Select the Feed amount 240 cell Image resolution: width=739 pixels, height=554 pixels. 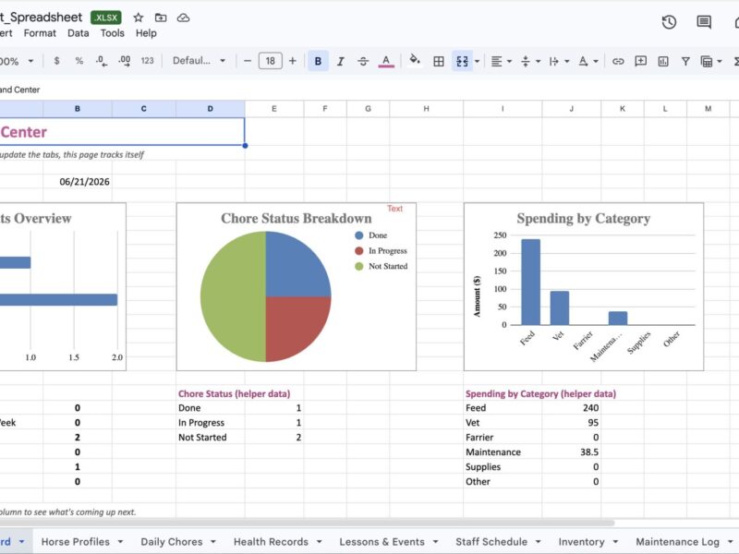pyautogui.click(x=571, y=408)
